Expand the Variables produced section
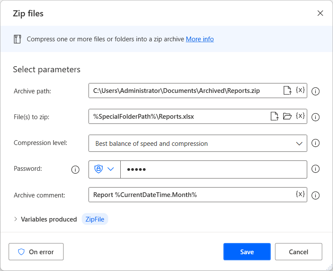The width and height of the screenshot is (333, 271). click(x=15, y=219)
